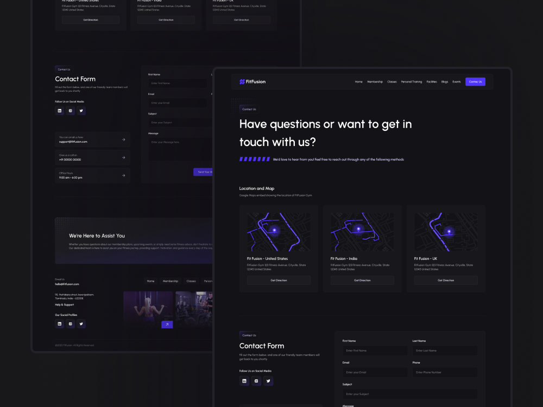Focus the First Name field in front window
The image size is (543, 407).
point(375,351)
